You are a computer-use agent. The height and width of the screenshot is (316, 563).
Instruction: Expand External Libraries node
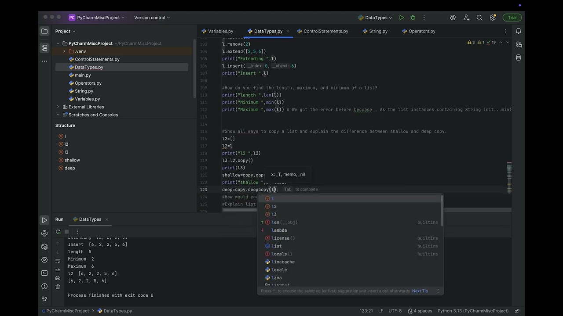(58, 107)
